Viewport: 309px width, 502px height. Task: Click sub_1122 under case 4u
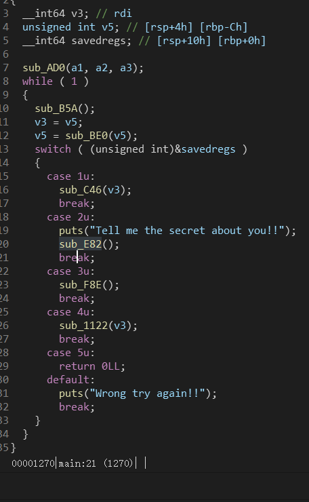[83, 326]
